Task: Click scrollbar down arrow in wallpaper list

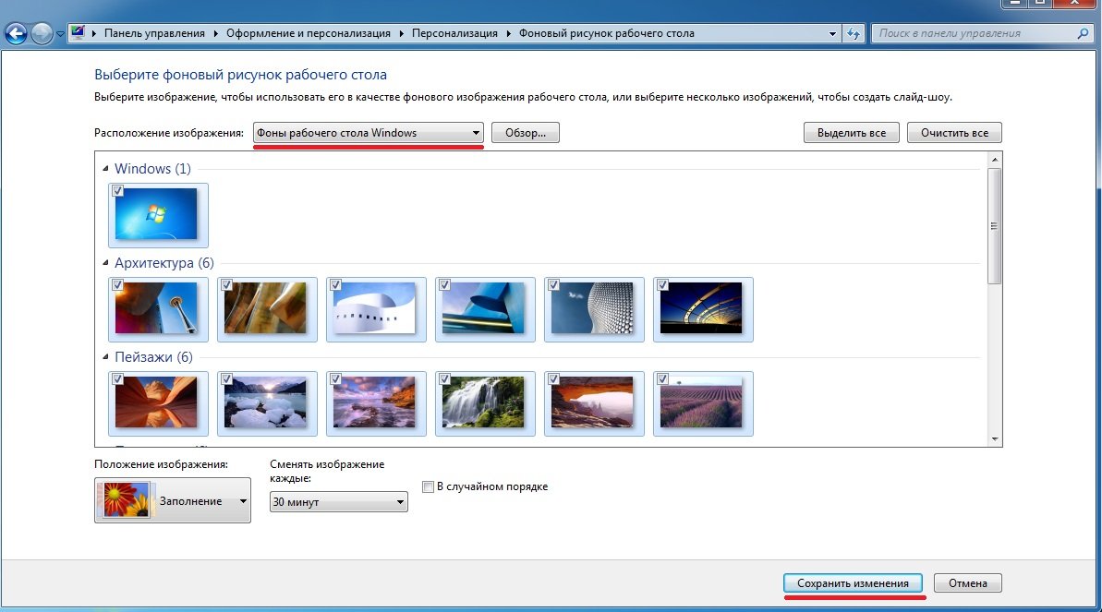Action: pos(995,439)
